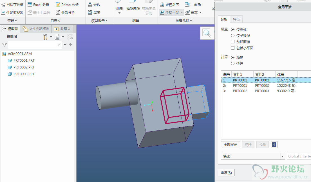Clear the tree search field X
The height and width of the screenshot is (182, 311).
tap(59, 45)
